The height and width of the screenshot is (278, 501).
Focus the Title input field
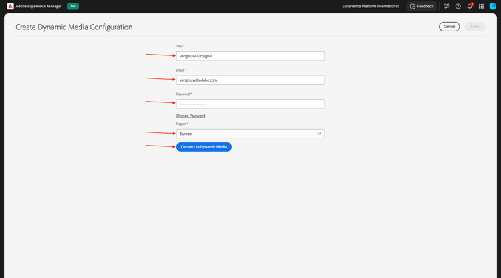tap(251, 56)
